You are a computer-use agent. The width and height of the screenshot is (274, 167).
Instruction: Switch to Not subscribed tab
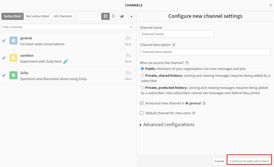coord(37,16)
